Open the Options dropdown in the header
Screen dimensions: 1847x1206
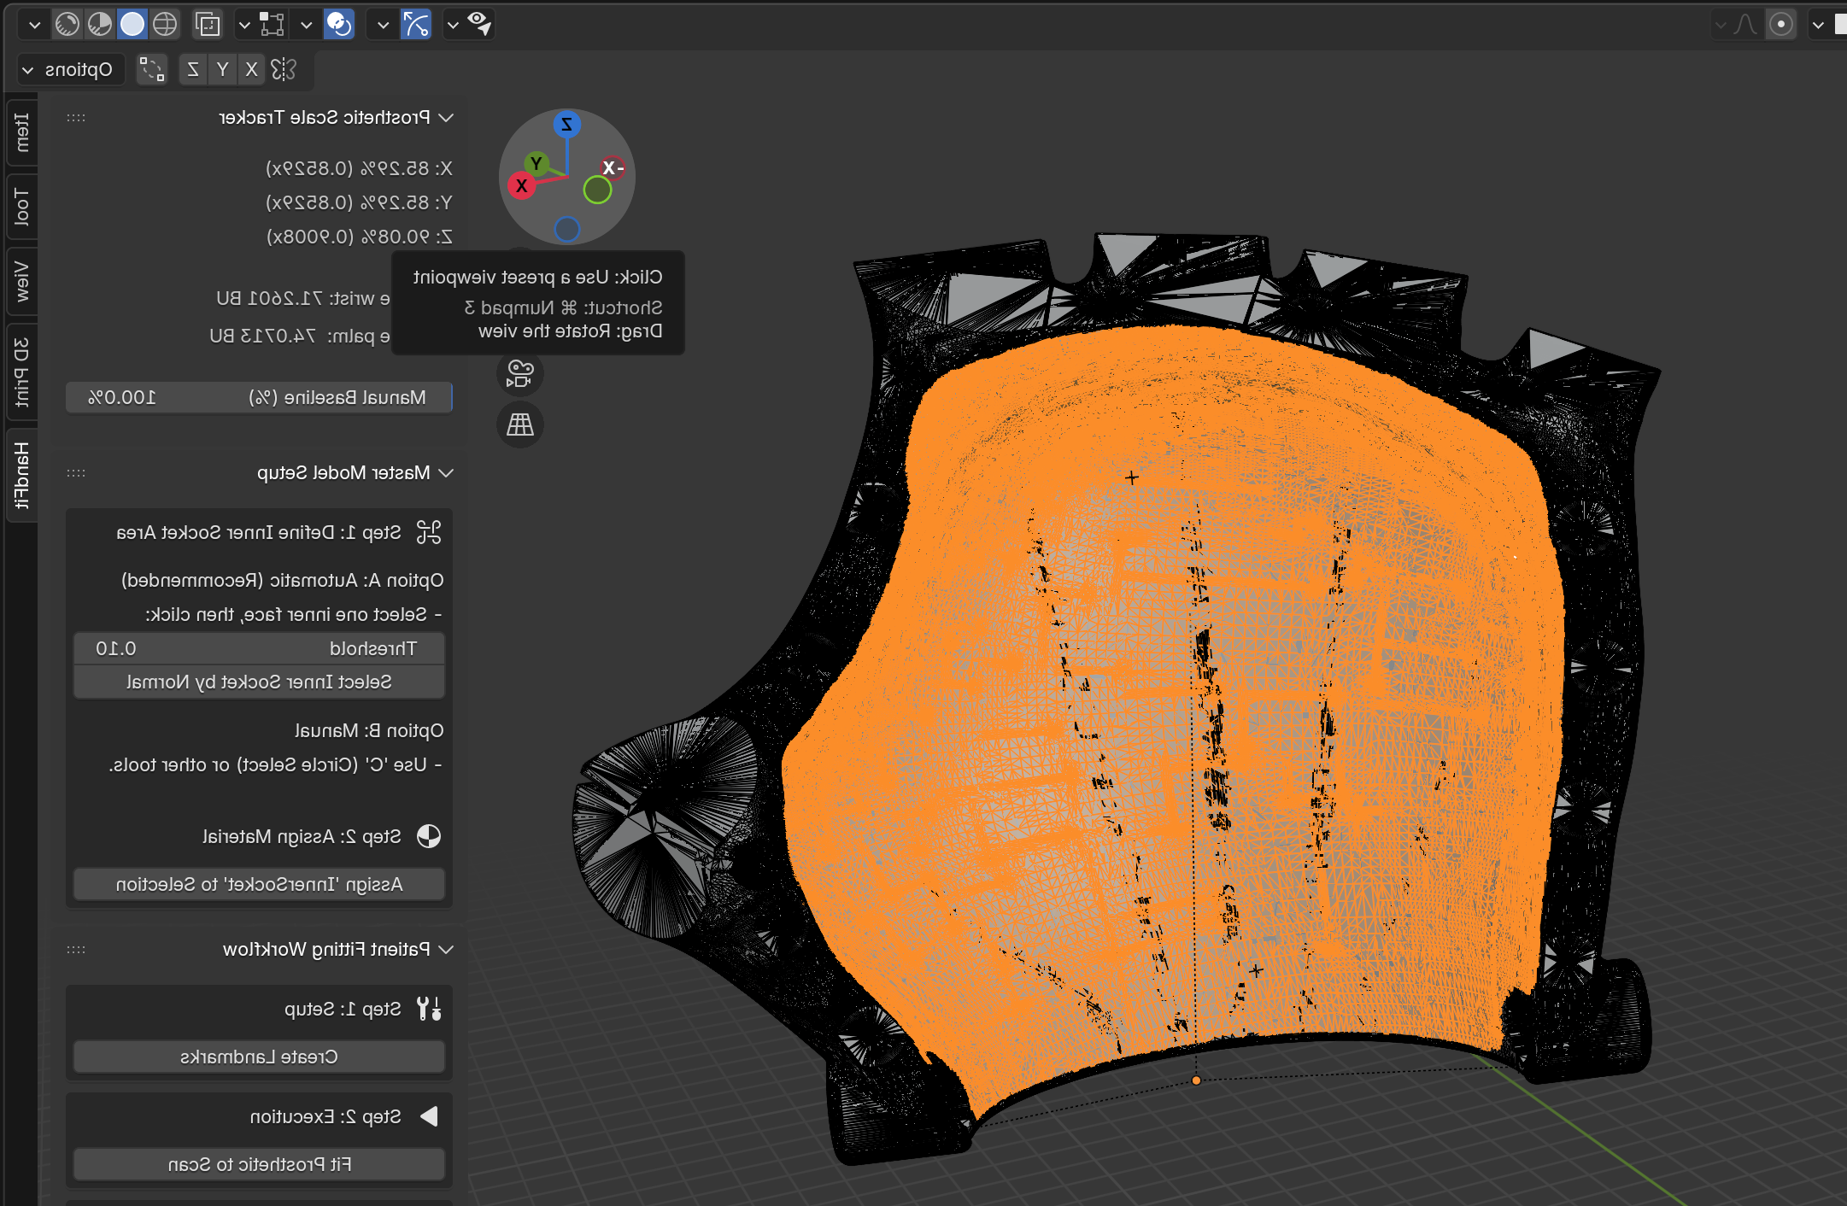point(71,69)
